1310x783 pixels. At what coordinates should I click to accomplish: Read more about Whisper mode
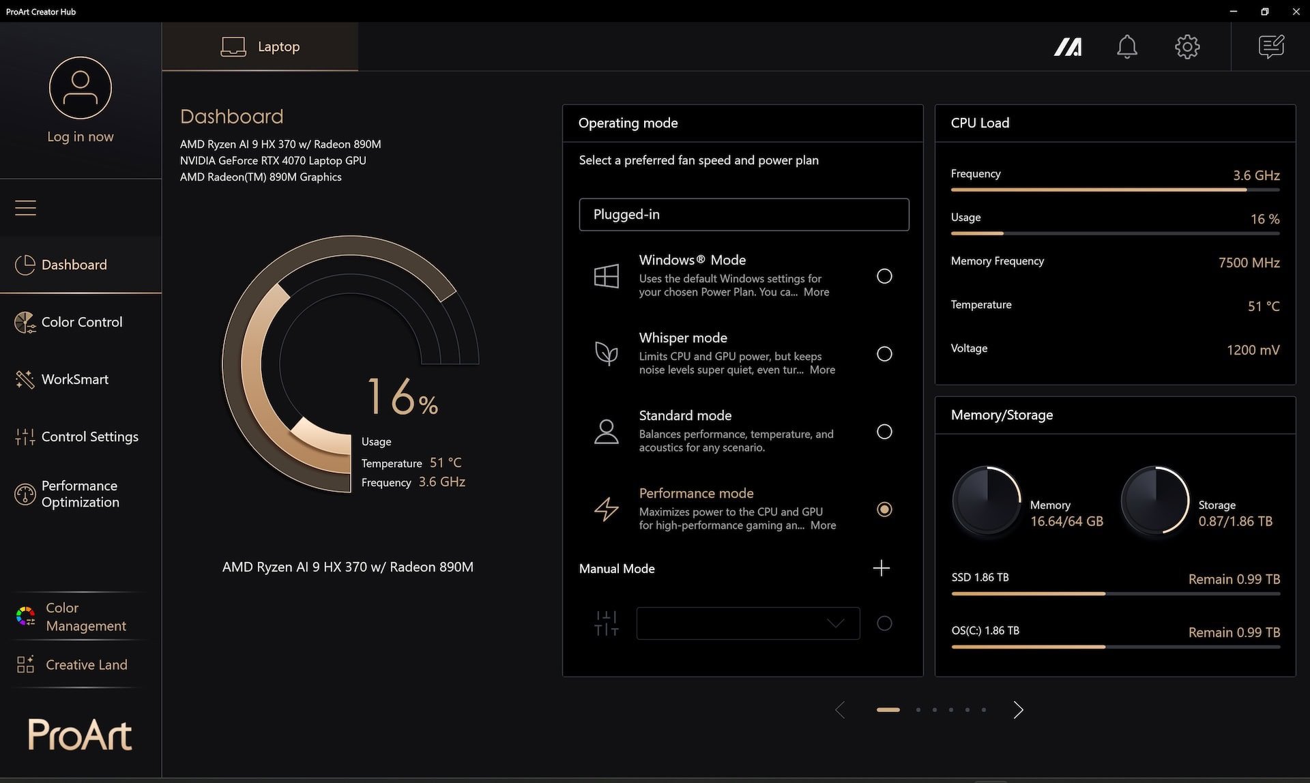coord(821,369)
